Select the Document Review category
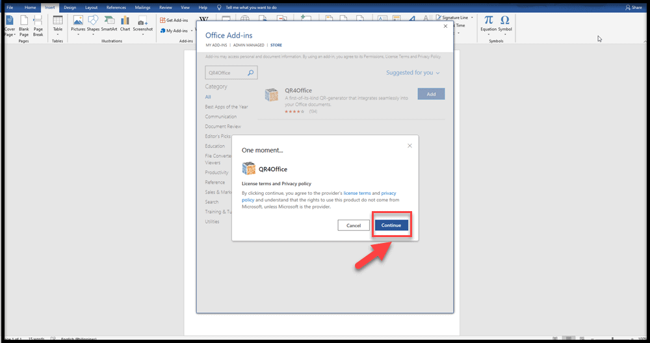 pos(223,126)
